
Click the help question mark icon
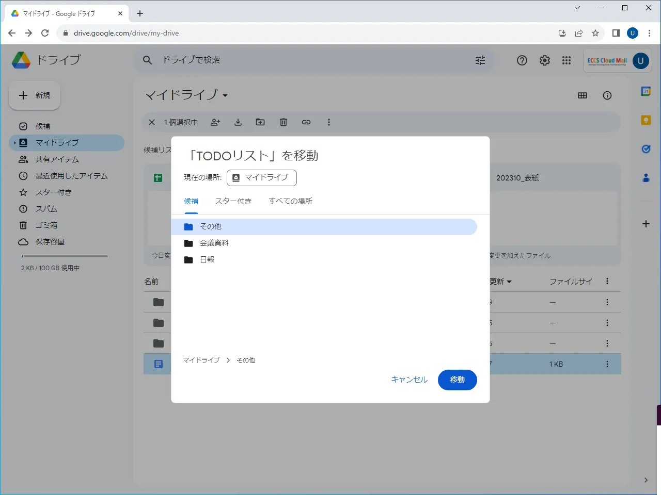point(522,60)
